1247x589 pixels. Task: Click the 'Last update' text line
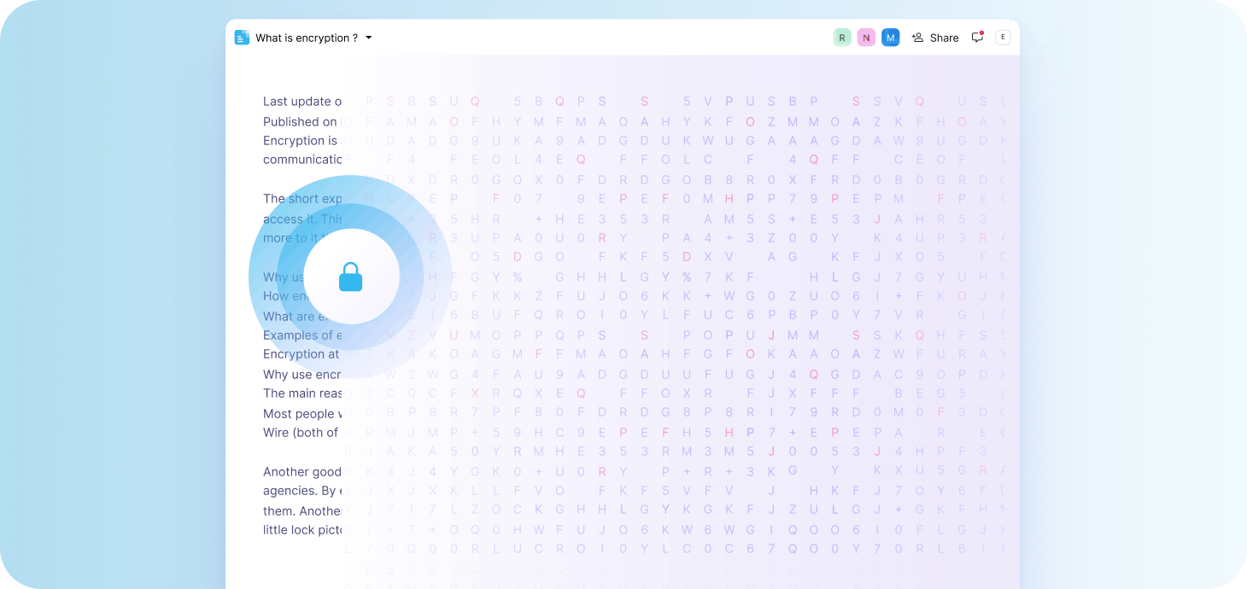(x=302, y=102)
